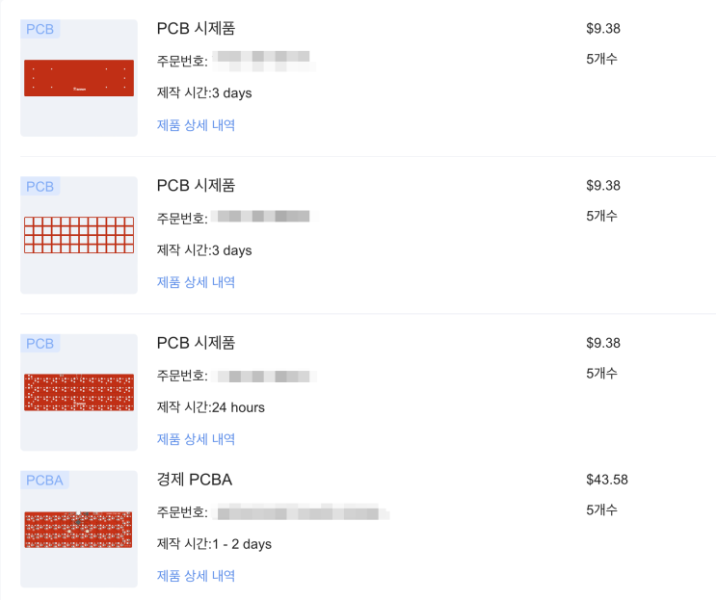Click the PCBA tag on the last order
716x600 pixels.
(45, 480)
